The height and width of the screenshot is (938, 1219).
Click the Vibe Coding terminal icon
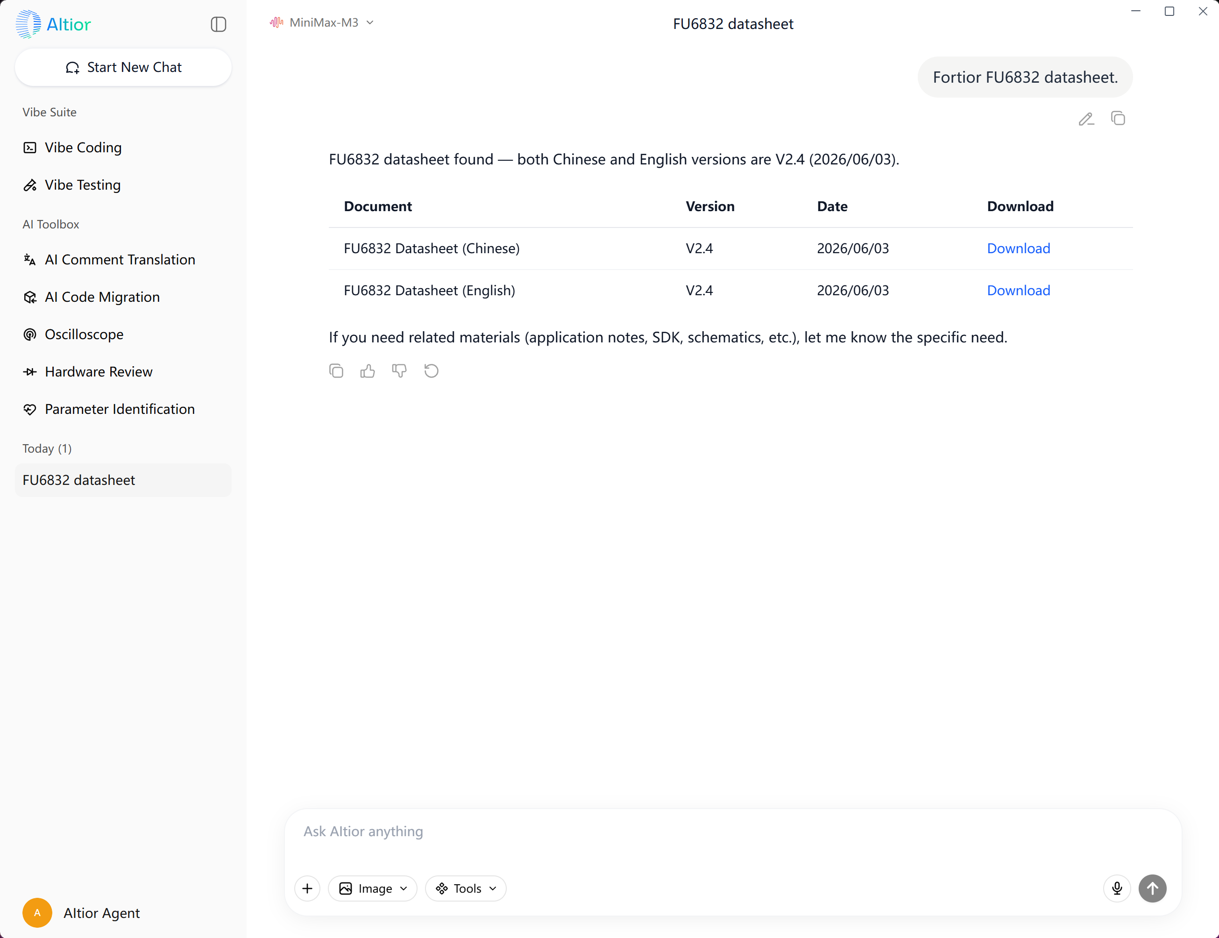(29, 148)
